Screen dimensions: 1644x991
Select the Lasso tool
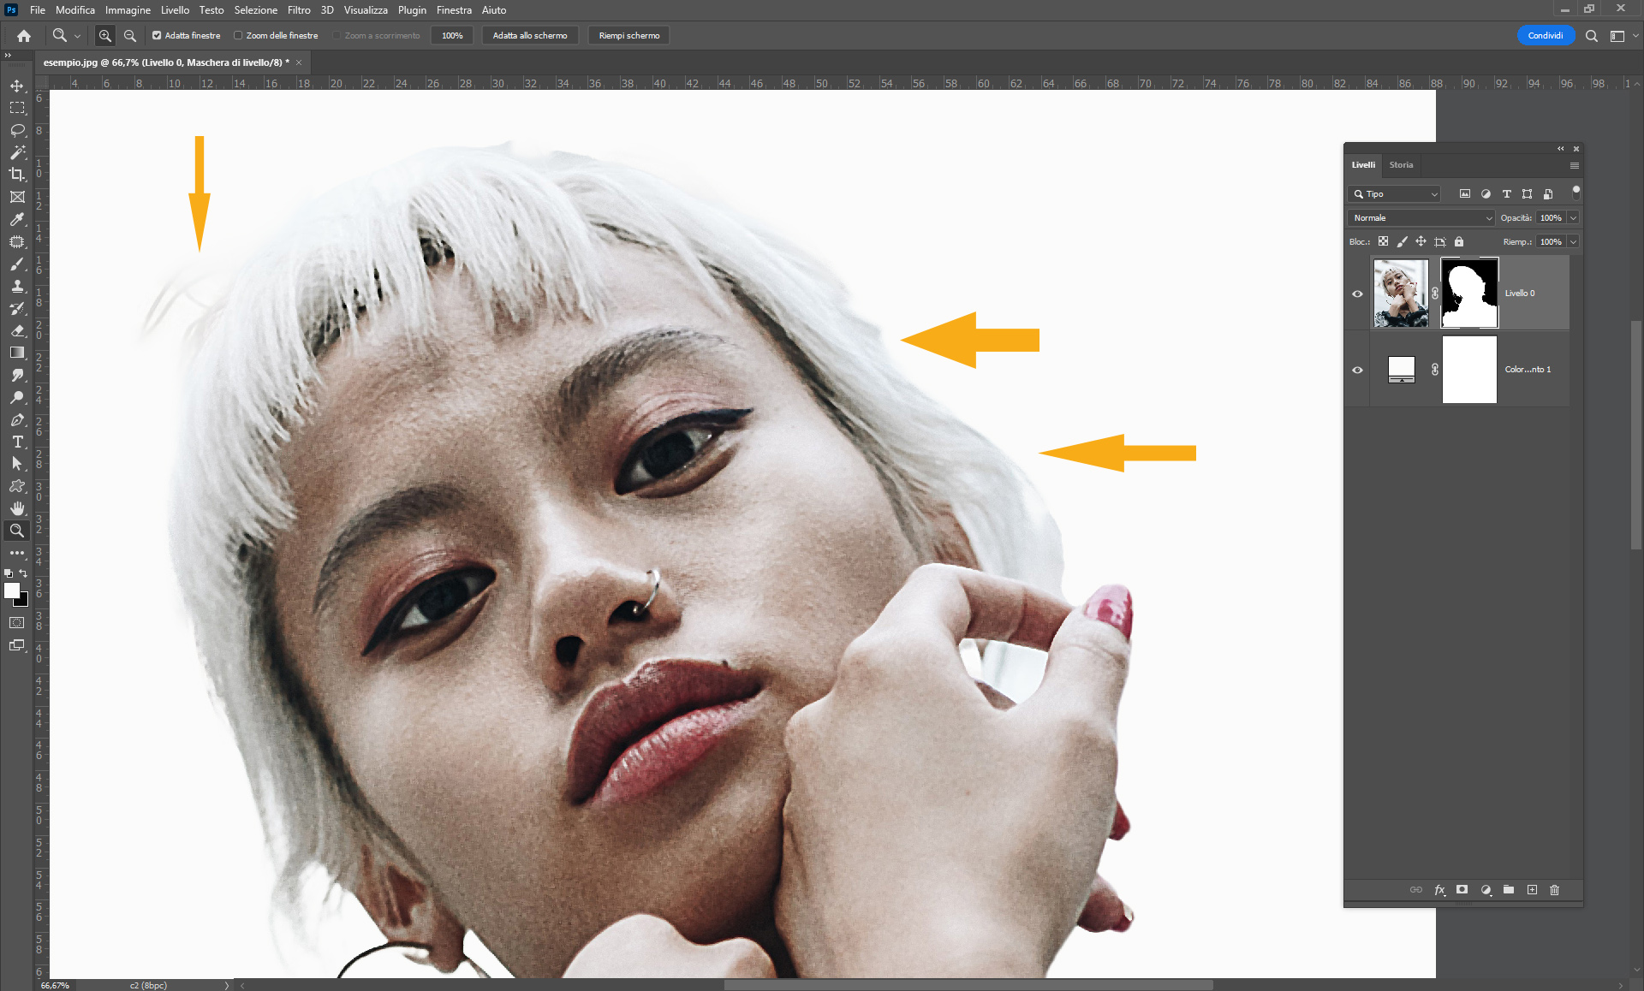tap(17, 130)
